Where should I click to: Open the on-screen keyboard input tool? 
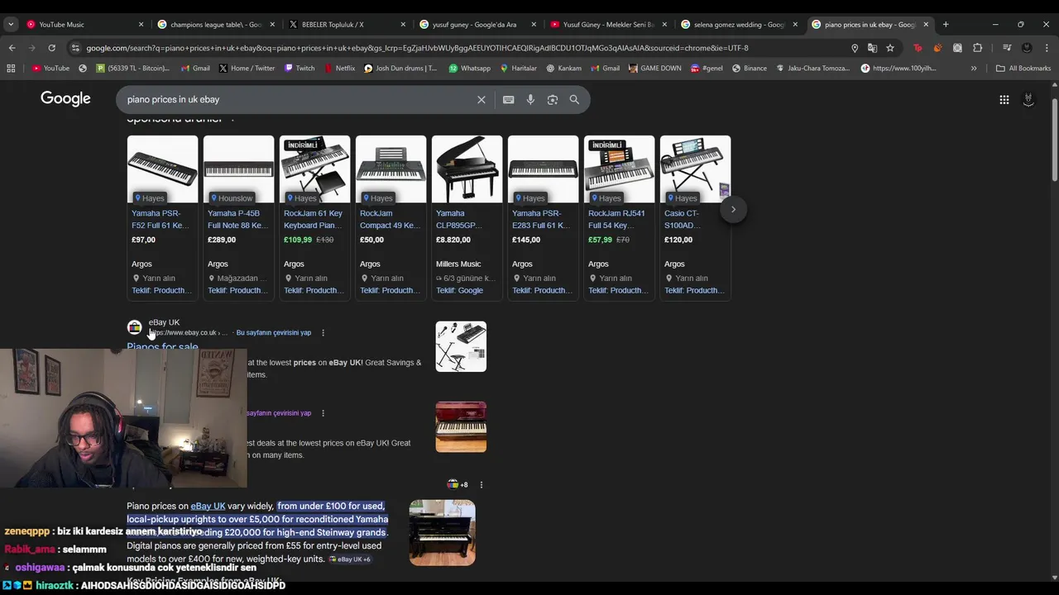508,99
